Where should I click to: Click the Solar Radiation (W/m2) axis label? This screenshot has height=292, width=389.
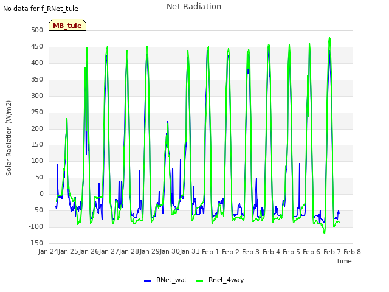[x=9, y=138]
